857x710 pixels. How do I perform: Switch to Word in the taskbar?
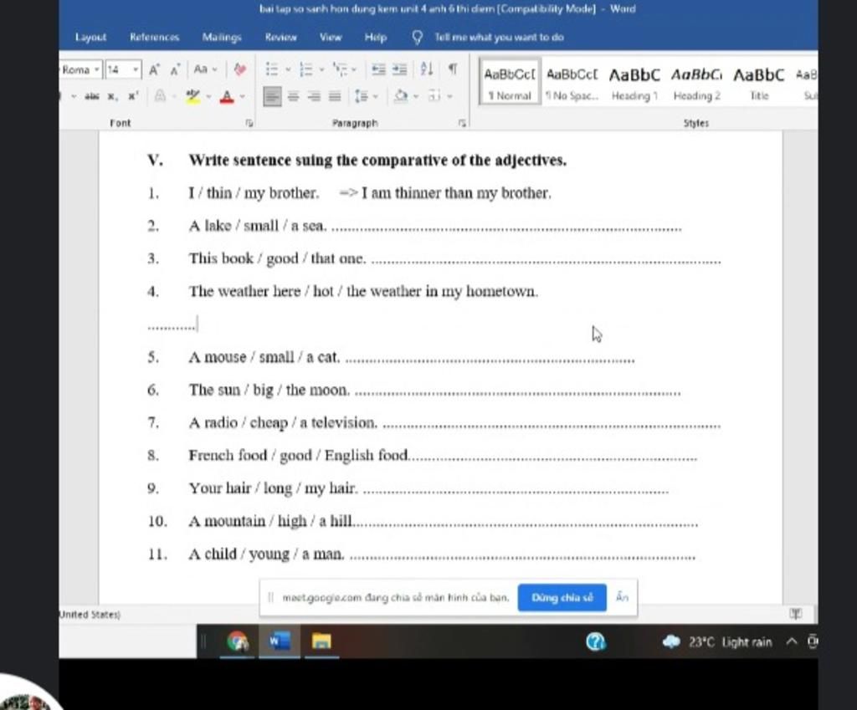pyautogui.click(x=280, y=641)
